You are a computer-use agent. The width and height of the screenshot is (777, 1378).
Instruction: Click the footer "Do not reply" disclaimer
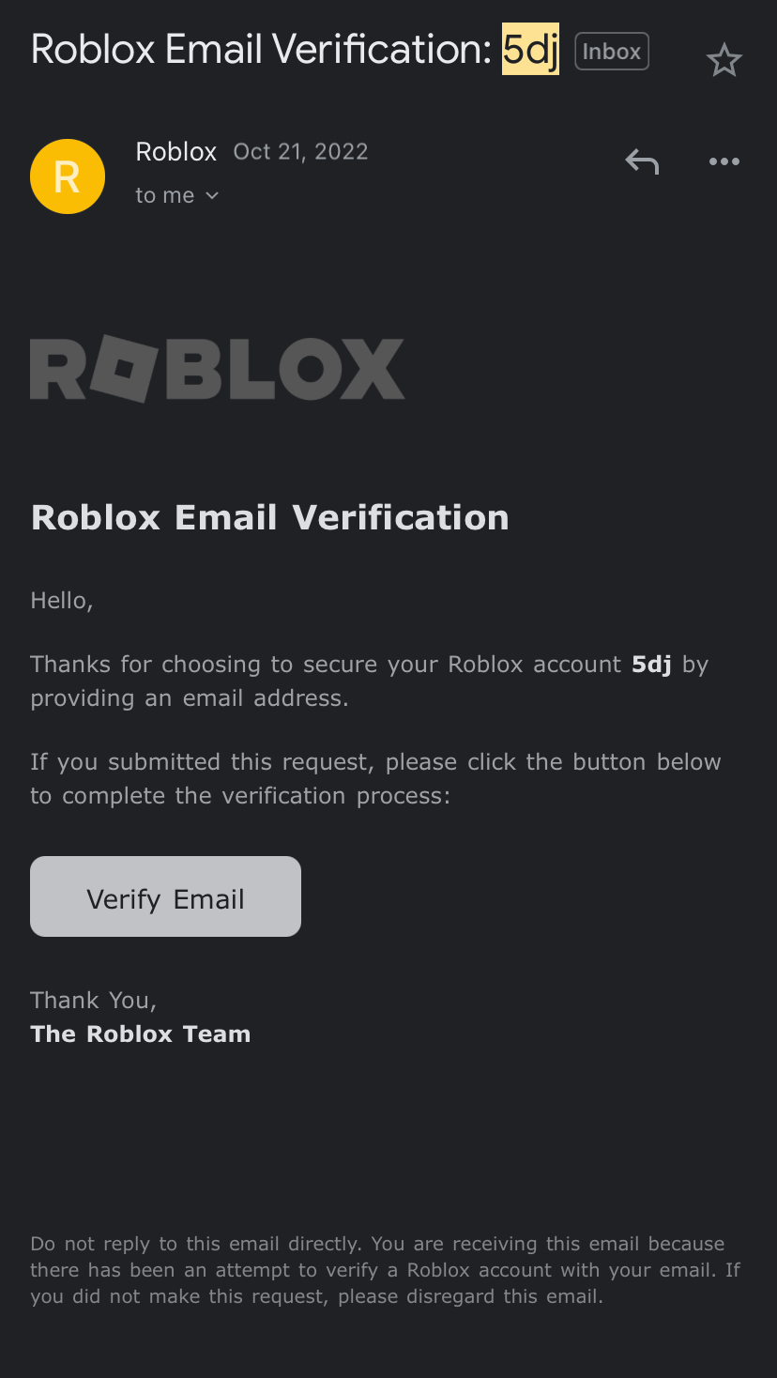click(385, 1270)
